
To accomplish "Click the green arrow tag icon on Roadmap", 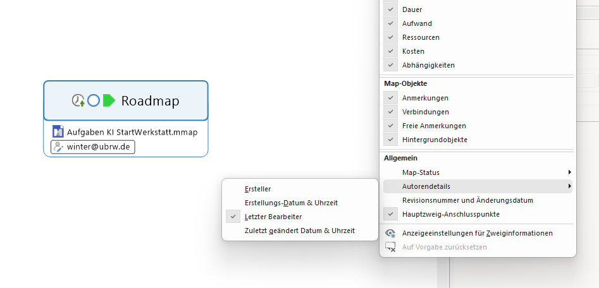I will (x=109, y=100).
